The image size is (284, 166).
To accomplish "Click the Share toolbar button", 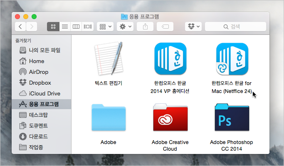I will (x=145, y=27).
